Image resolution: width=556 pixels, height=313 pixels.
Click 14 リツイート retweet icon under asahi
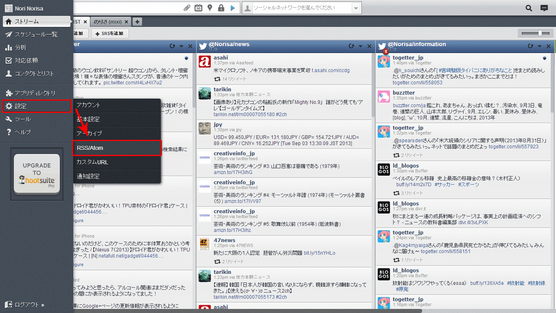click(217, 79)
